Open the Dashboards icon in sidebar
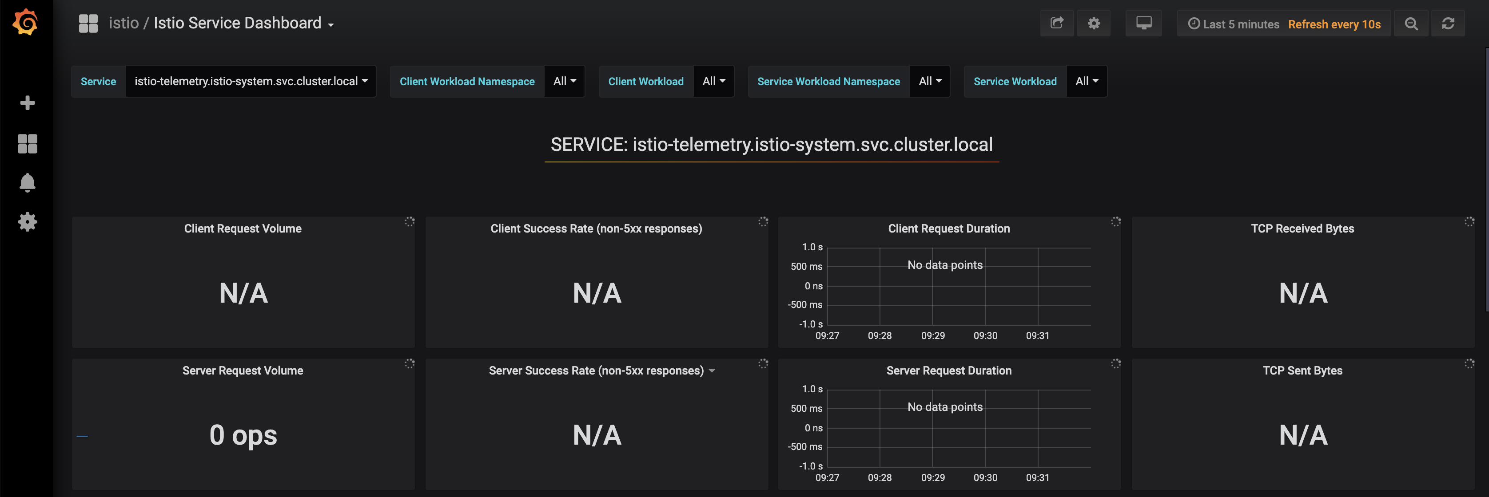The width and height of the screenshot is (1489, 497). (x=27, y=144)
